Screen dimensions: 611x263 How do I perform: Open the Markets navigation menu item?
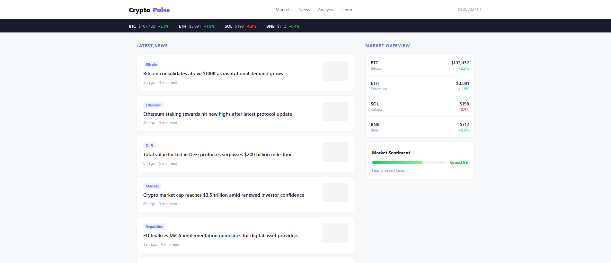[283, 10]
